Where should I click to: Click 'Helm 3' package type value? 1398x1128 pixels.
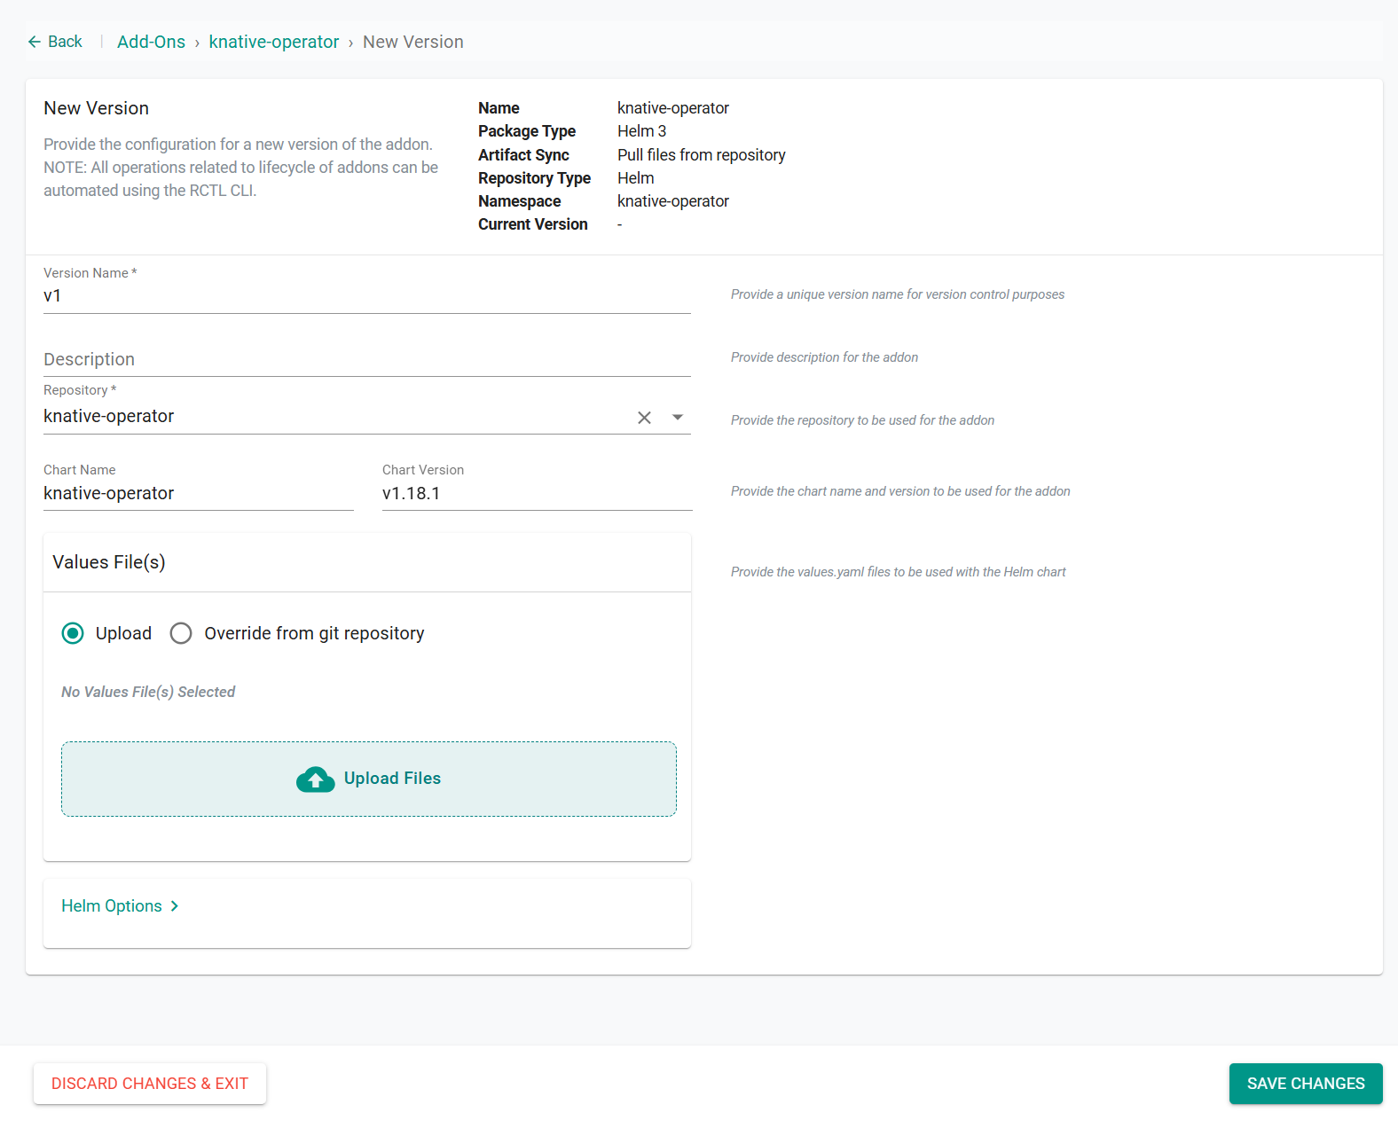click(642, 131)
